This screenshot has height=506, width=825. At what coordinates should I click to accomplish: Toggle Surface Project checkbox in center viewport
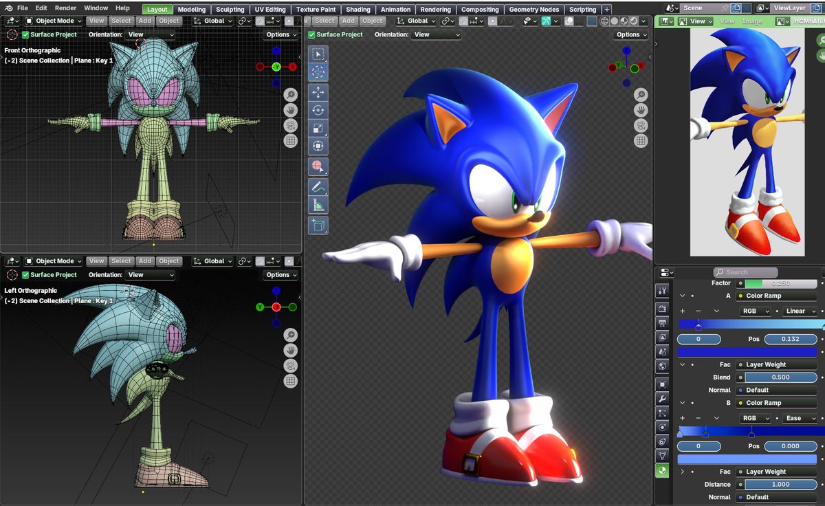(311, 34)
